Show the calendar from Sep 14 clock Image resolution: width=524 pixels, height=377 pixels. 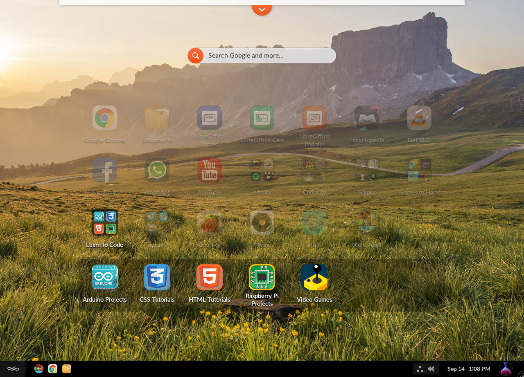coord(469,369)
